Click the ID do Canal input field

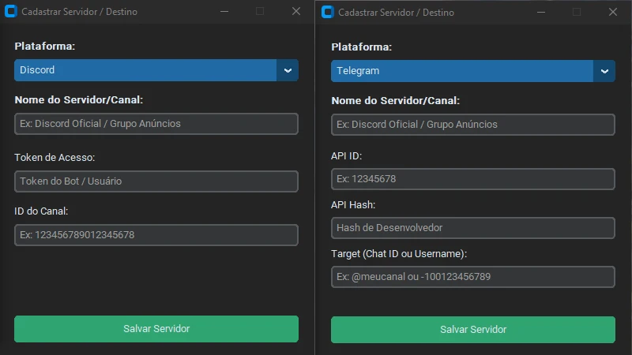156,234
